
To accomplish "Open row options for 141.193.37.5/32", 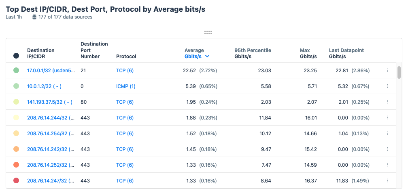I will (x=387, y=102).
